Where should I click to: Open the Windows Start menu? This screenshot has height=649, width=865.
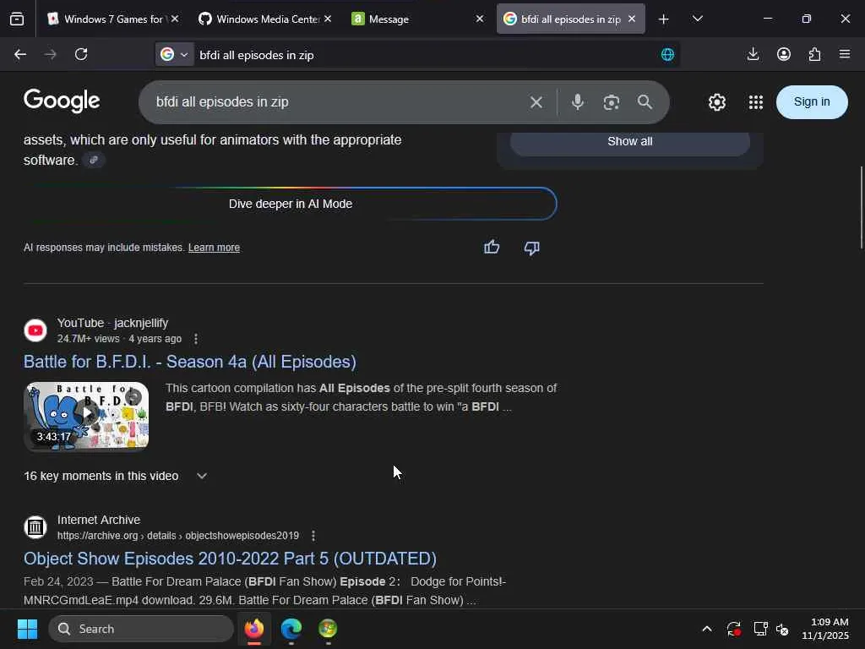click(x=27, y=629)
